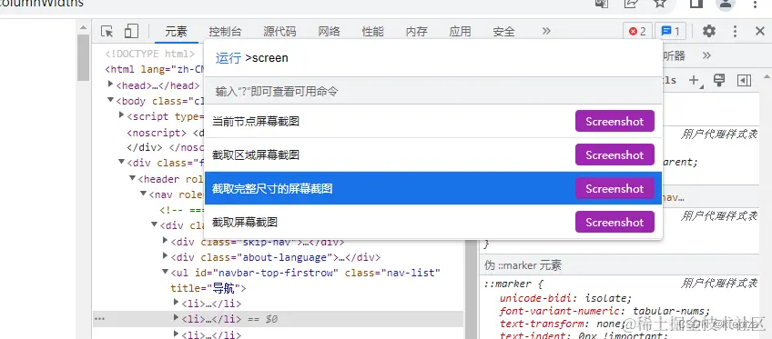Toggle computed styles sidebar icon
Viewport: 772px width, 339px height.
point(744,81)
